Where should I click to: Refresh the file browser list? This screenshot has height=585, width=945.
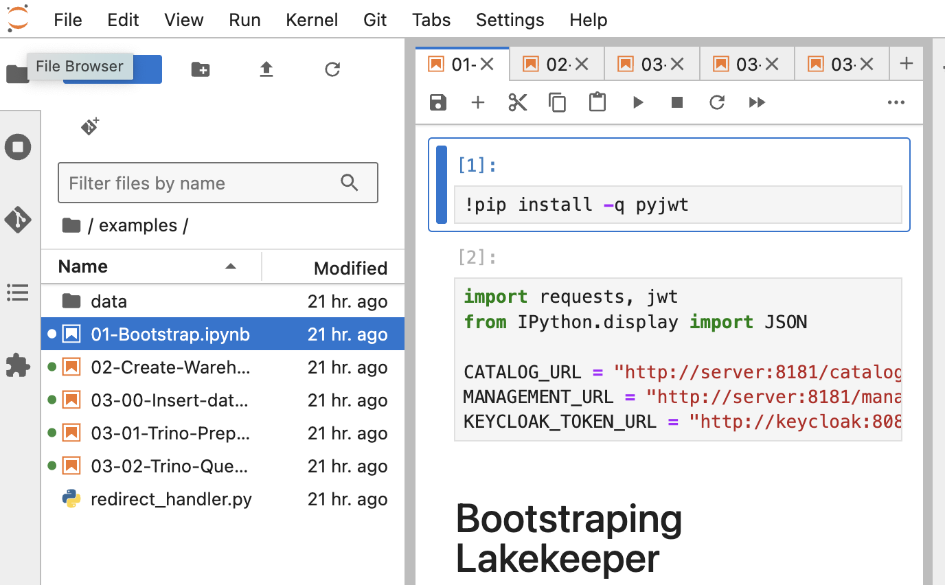tap(332, 69)
